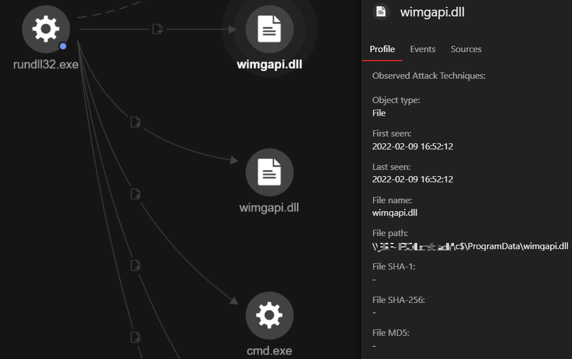Open the cmd.exe gear process node
Screen dimensions: 572x359
(269, 315)
